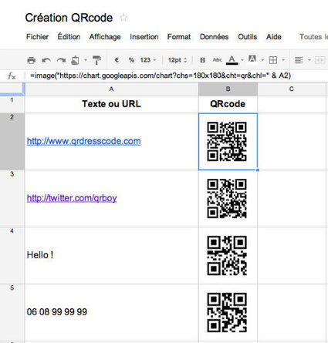Screen dimensions: 328x343
Task: Open the alignment dropdown arrow
Action: (x=309, y=60)
